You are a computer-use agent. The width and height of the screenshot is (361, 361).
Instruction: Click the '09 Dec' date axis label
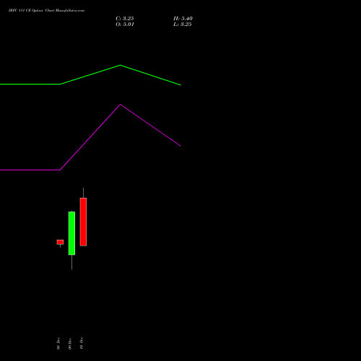(x=70, y=343)
